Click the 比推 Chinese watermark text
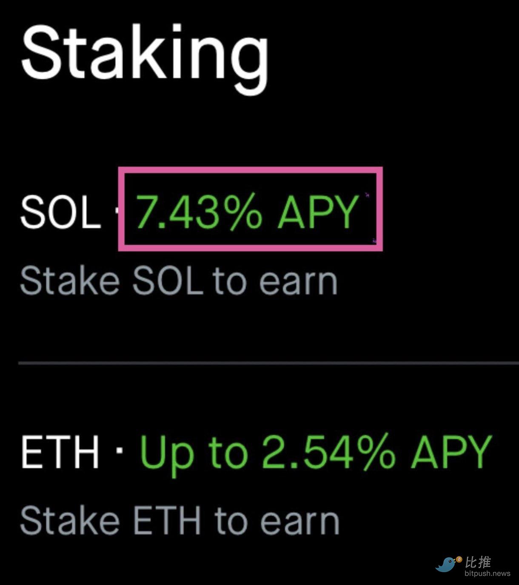The height and width of the screenshot is (585, 519). tap(479, 562)
